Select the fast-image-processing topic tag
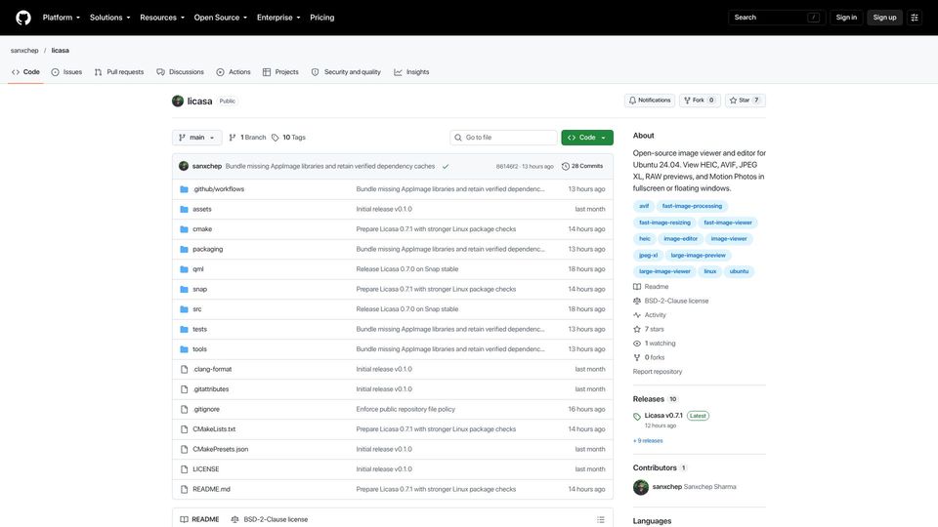Screen dimensions: 938x527 coord(692,206)
